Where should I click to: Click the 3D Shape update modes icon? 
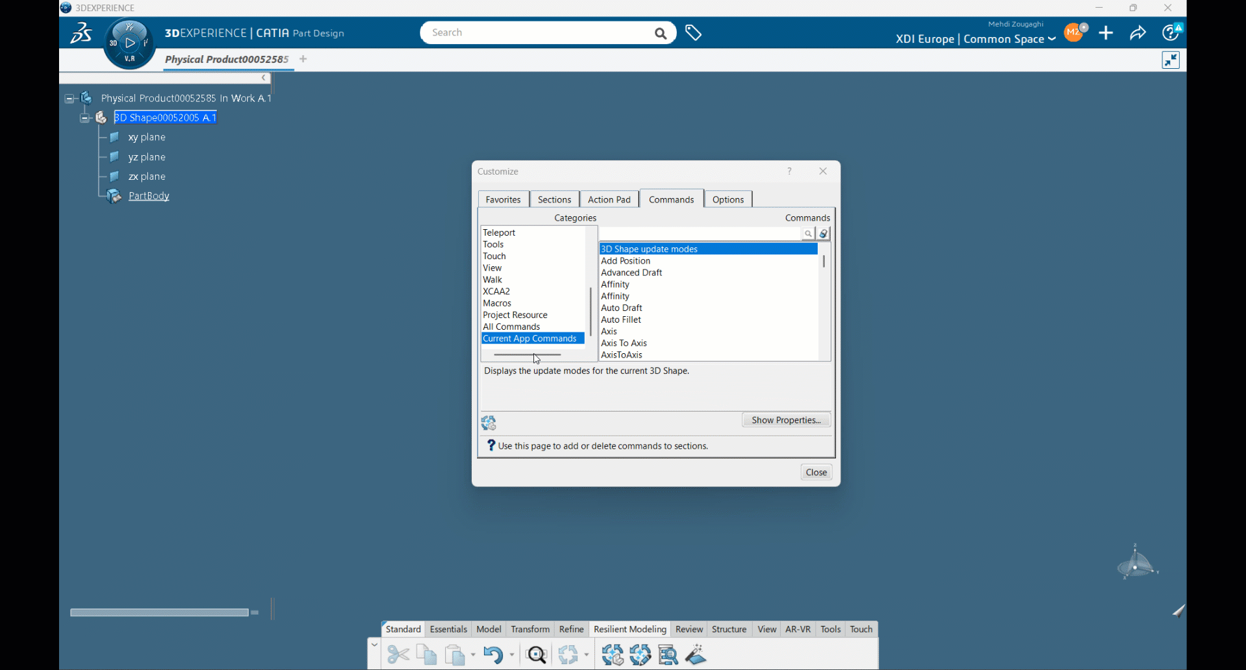click(612, 654)
